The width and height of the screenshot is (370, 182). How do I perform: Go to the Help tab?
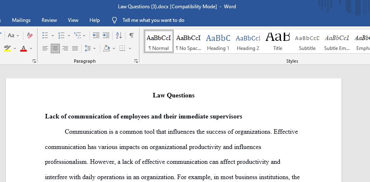click(94, 20)
